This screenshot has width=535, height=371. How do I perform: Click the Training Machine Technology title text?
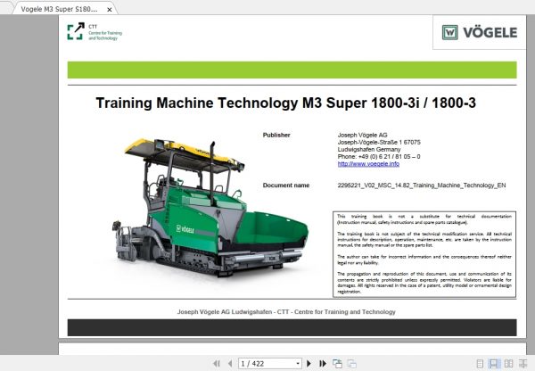[285, 103]
